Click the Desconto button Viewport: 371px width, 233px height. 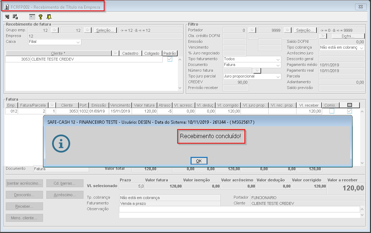pos(24,195)
